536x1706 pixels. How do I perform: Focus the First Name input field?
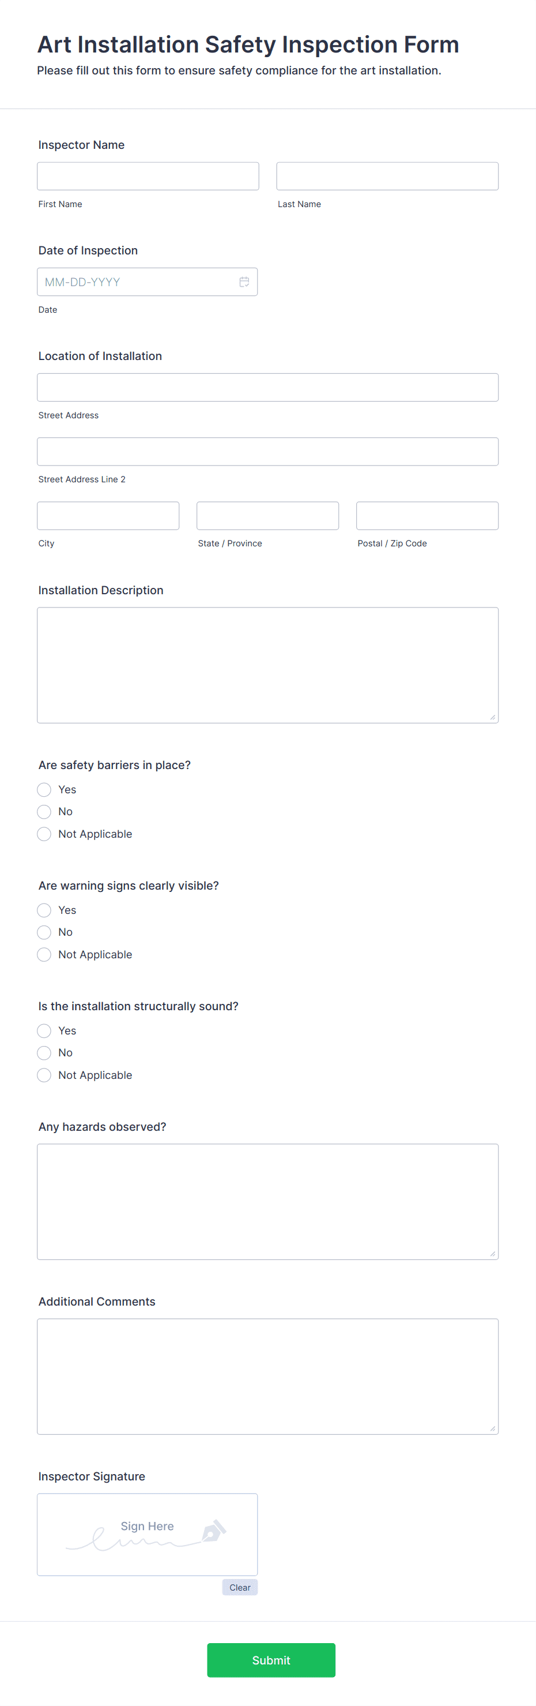148,176
